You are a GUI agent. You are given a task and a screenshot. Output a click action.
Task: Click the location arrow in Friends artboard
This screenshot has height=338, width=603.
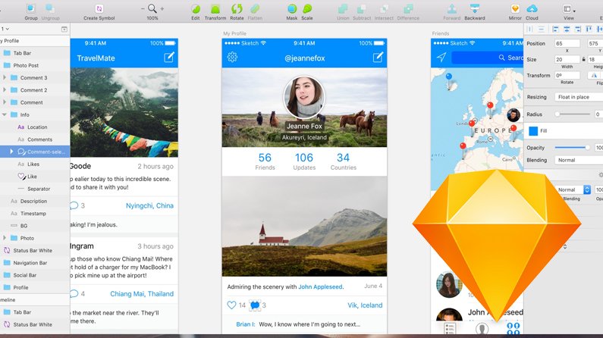pyautogui.click(x=441, y=58)
